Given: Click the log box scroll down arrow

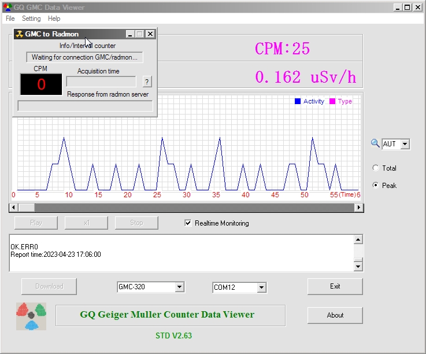Looking at the screenshot, I should (358, 267).
